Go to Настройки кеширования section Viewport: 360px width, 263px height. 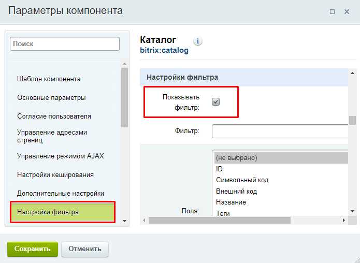tap(55, 174)
